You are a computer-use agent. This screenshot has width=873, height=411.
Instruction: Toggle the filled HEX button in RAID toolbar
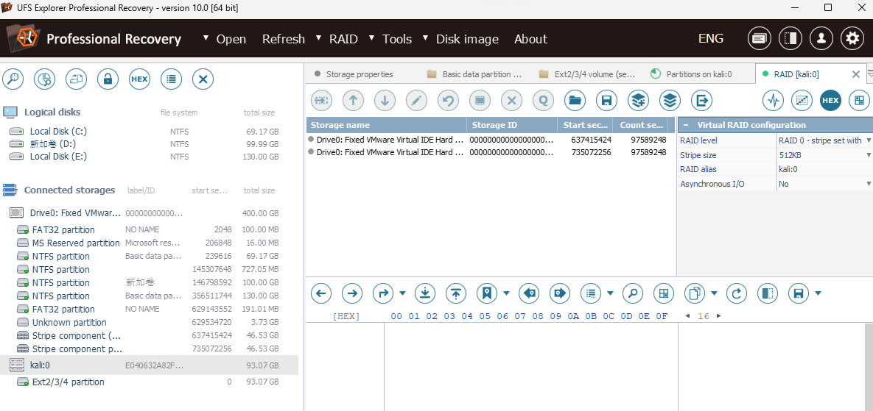tap(831, 100)
